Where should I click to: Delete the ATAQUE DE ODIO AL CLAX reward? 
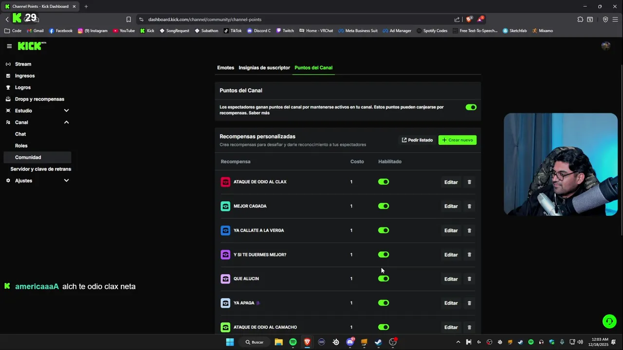pyautogui.click(x=469, y=182)
